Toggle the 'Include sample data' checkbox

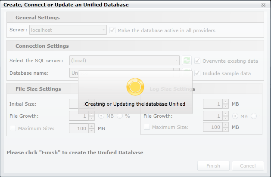click(x=198, y=73)
